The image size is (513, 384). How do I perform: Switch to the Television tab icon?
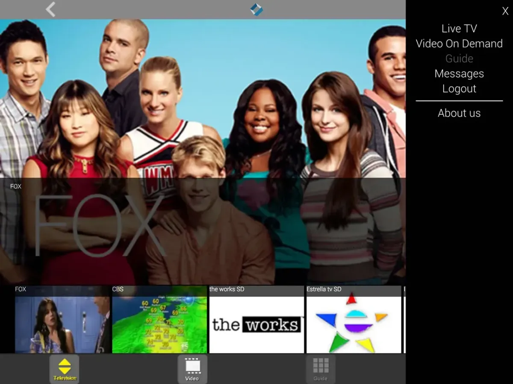click(x=65, y=369)
